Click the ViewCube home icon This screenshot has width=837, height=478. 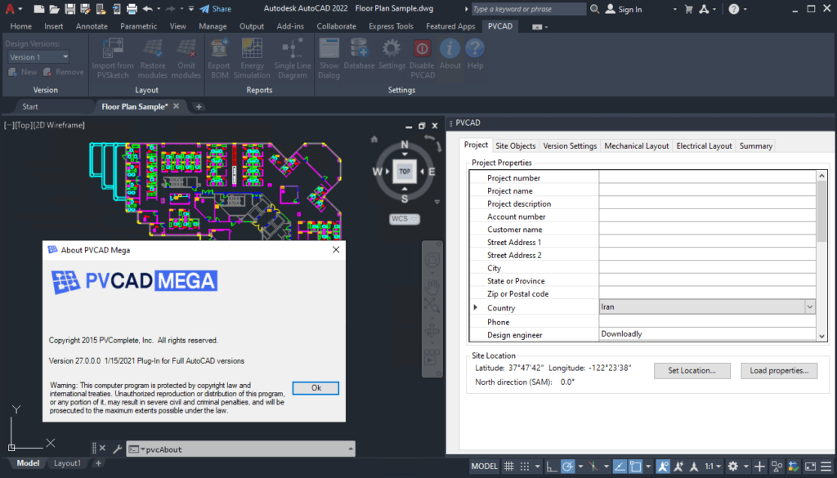(x=374, y=139)
